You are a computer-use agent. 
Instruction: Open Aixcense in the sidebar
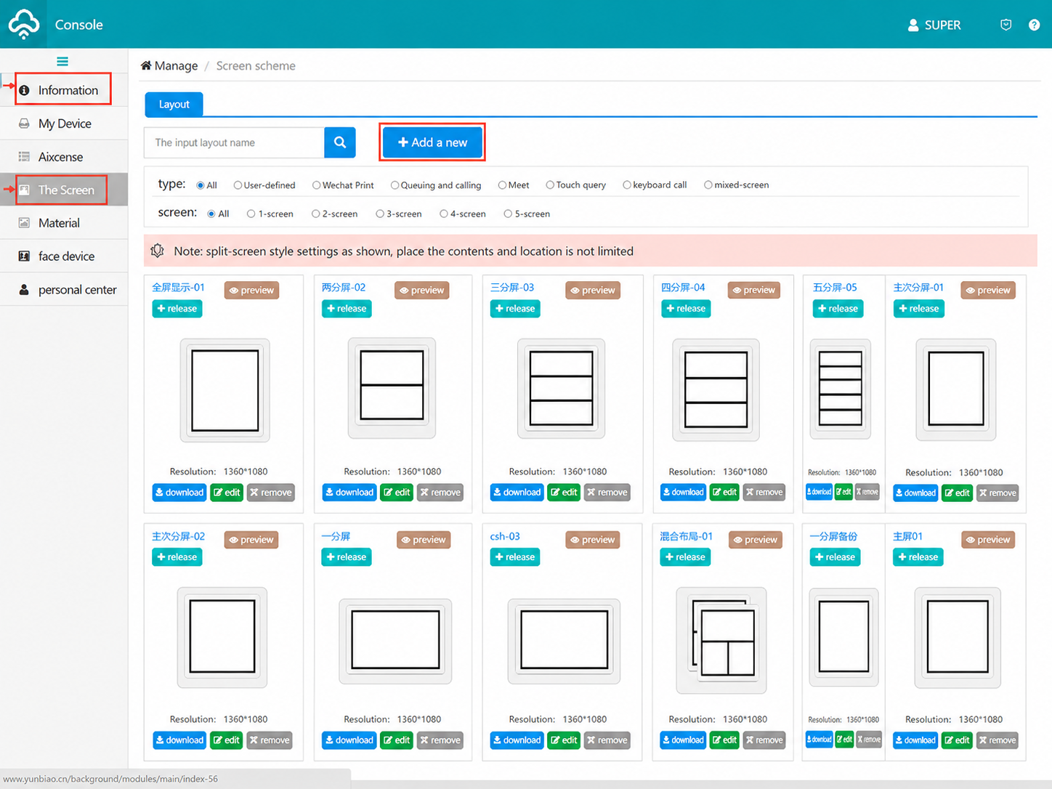64,157
